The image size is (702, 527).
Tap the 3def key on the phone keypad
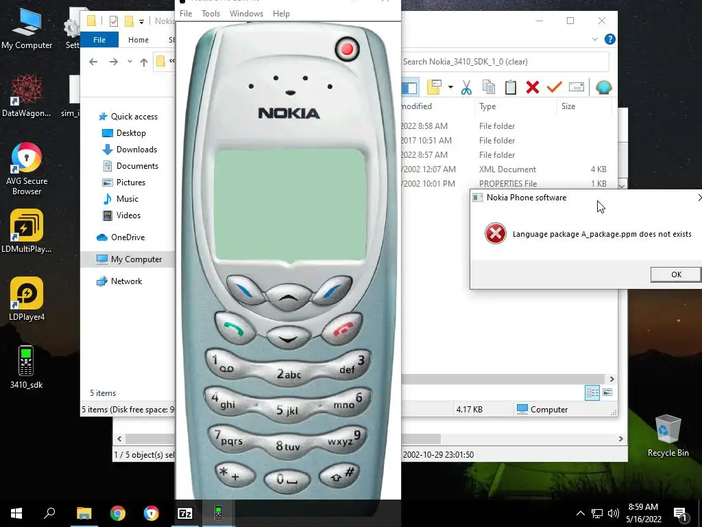coord(352,364)
